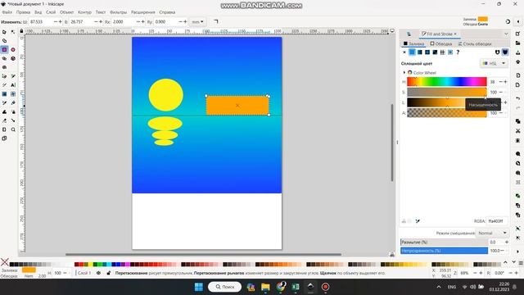Image resolution: width=524 pixels, height=295 pixels.
Task: Open File Explorer from the taskbar
Action: [265, 287]
